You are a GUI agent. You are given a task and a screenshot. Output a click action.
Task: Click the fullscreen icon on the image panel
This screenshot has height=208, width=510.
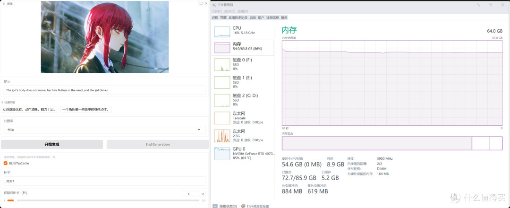point(201,4)
